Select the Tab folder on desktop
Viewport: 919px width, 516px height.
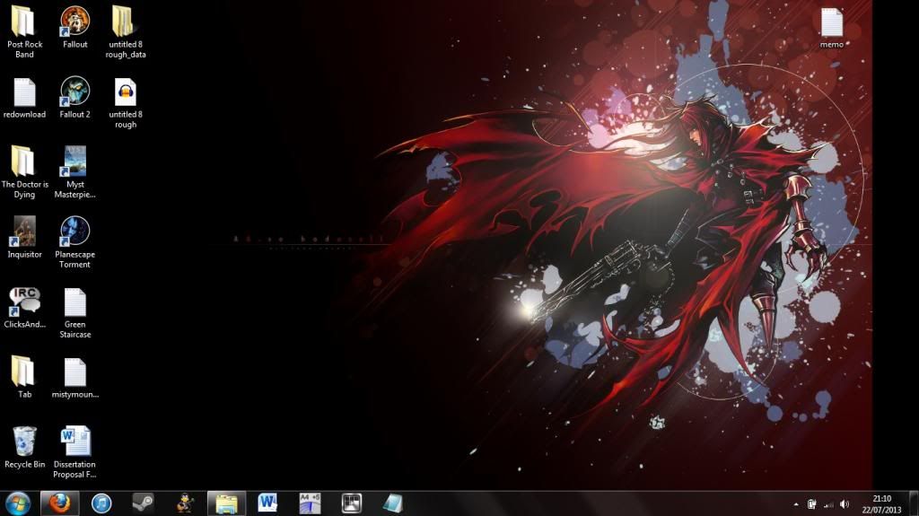point(24,377)
